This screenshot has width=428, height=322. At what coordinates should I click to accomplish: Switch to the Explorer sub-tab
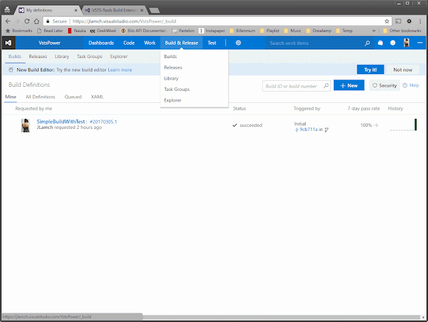[119, 56]
